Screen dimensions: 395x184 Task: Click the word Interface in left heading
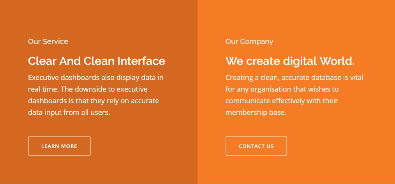pyautogui.click(x=141, y=61)
